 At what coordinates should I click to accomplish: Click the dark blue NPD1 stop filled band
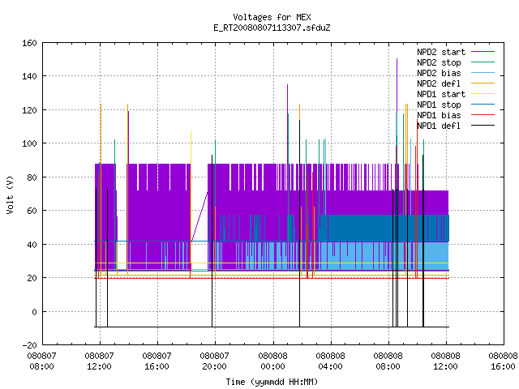coord(384,229)
